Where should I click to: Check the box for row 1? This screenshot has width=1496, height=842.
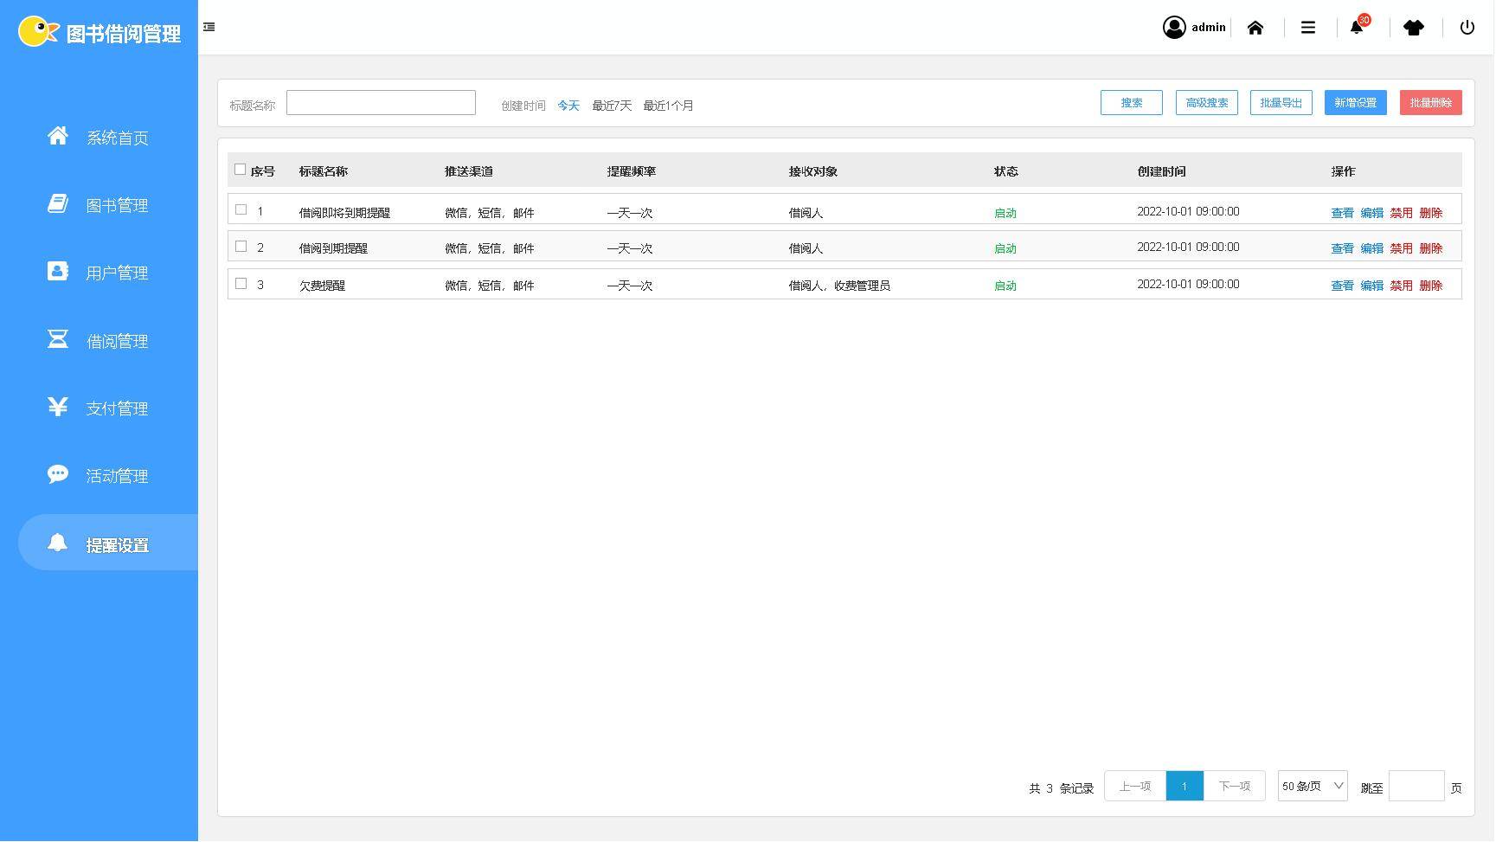pyautogui.click(x=241, y=209)
